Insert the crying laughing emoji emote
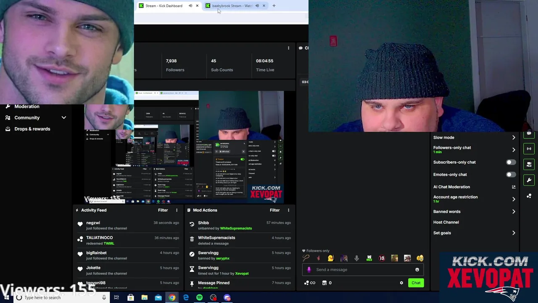 [x=420, y=258]
